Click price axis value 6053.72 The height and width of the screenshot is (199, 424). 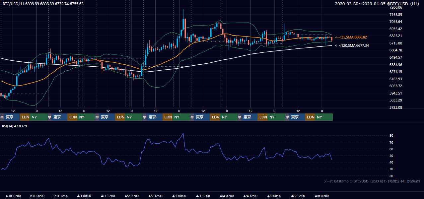point(395,86)
